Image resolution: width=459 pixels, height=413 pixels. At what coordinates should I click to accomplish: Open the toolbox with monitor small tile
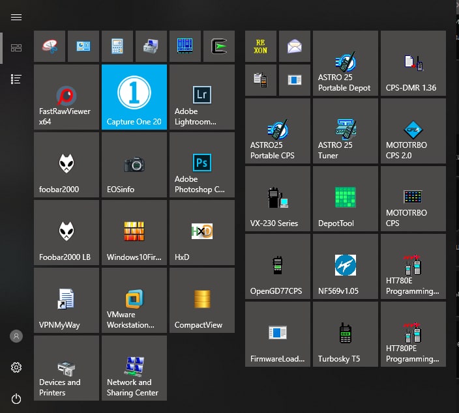click(x=151, y=46)
